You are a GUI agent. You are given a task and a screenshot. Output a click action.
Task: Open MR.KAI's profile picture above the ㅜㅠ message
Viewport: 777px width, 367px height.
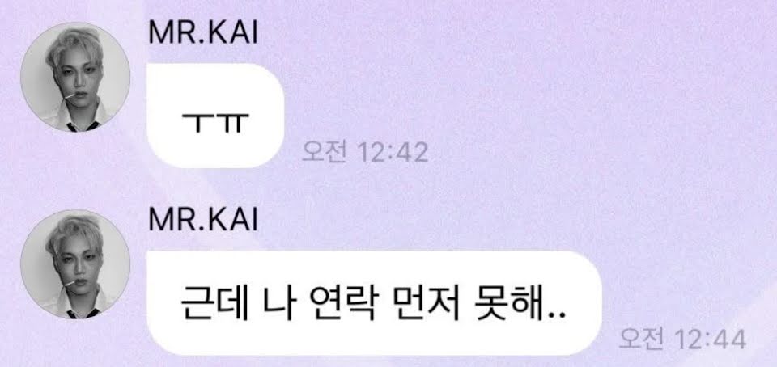click(x=75, y=77)
